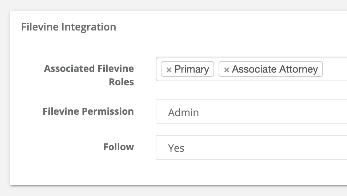
Task: Click empty space in Associated Filevine Roles field
Action: coord(335,69)
